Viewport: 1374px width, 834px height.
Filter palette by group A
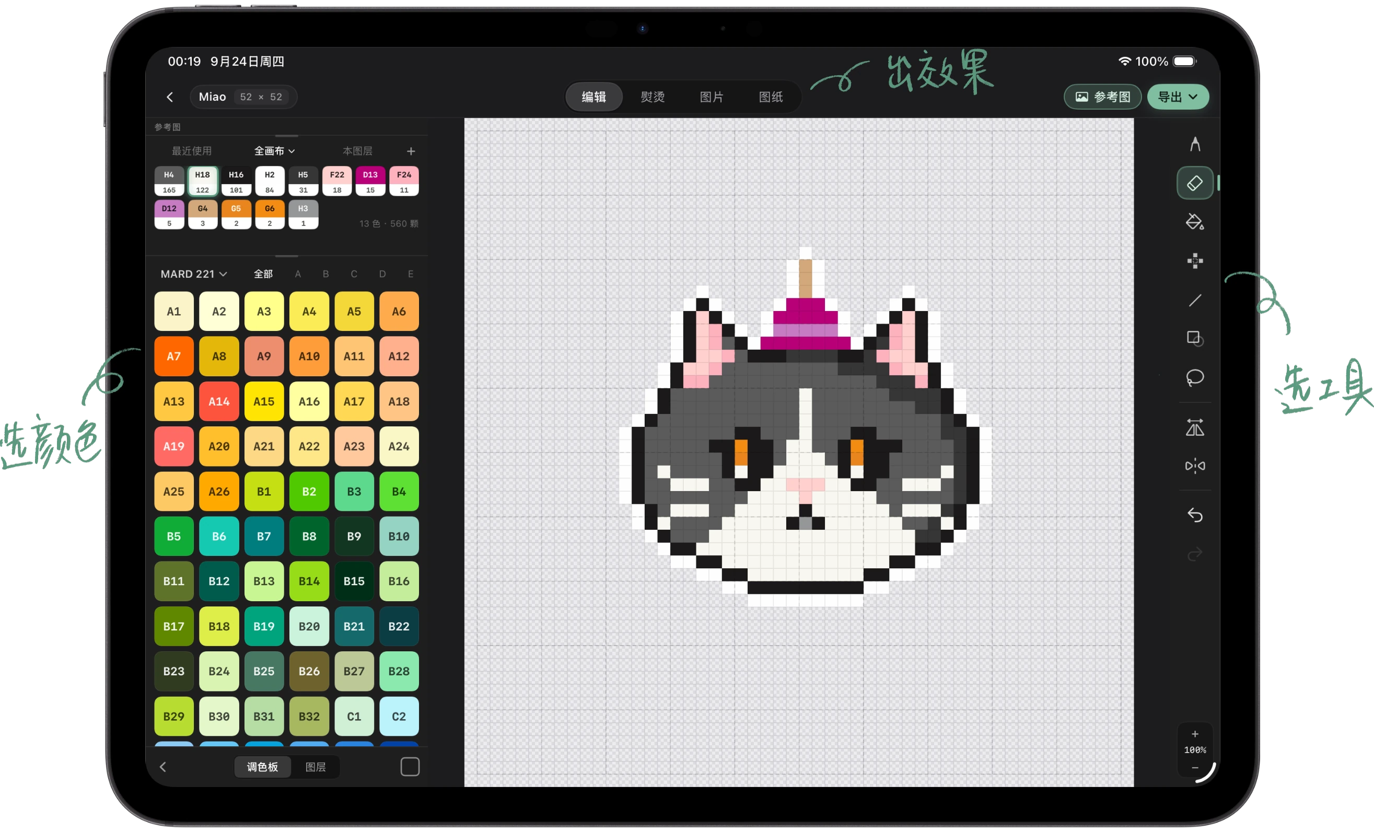298,274
